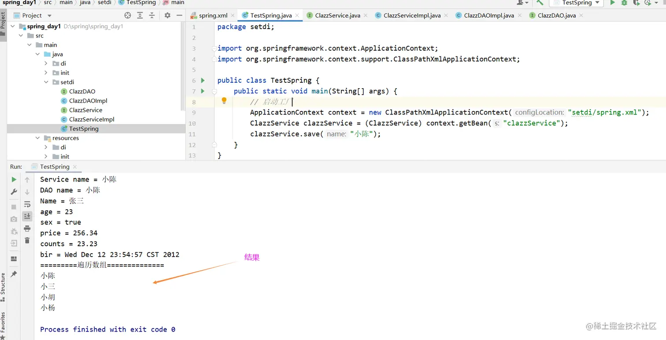Expand the di folder under resources
This screenshot has width=666, height=340.
(x=46, y=147)
